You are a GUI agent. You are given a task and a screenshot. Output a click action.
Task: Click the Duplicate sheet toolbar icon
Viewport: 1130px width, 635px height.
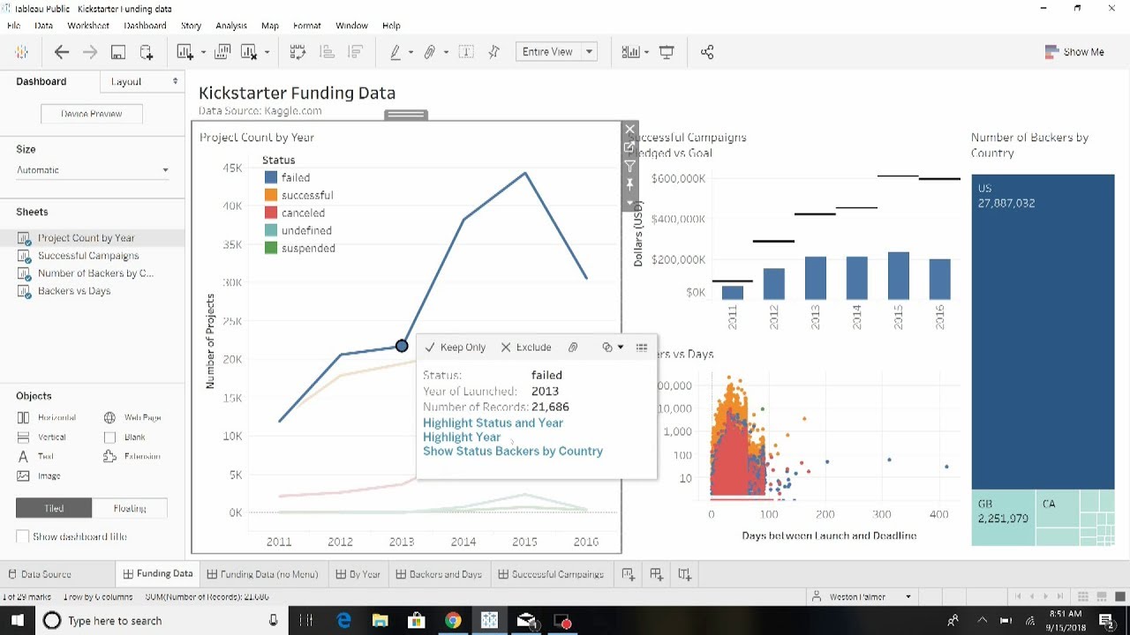(223, 52)
